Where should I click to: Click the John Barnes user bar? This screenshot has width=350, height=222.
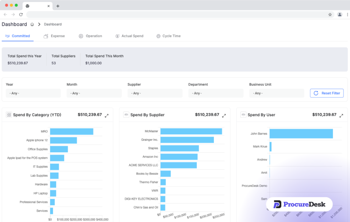(301, 134)
